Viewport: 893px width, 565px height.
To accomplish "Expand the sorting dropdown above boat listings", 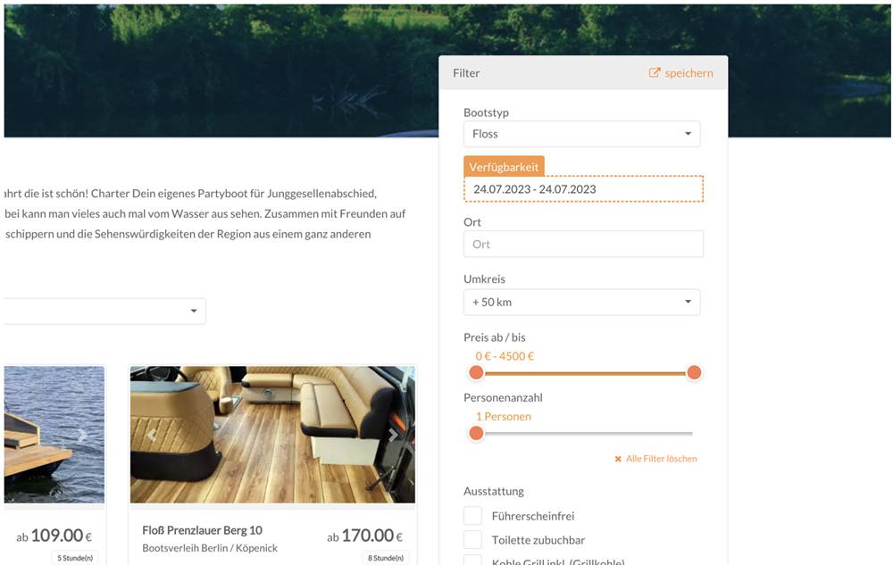I will pos(193,311).
